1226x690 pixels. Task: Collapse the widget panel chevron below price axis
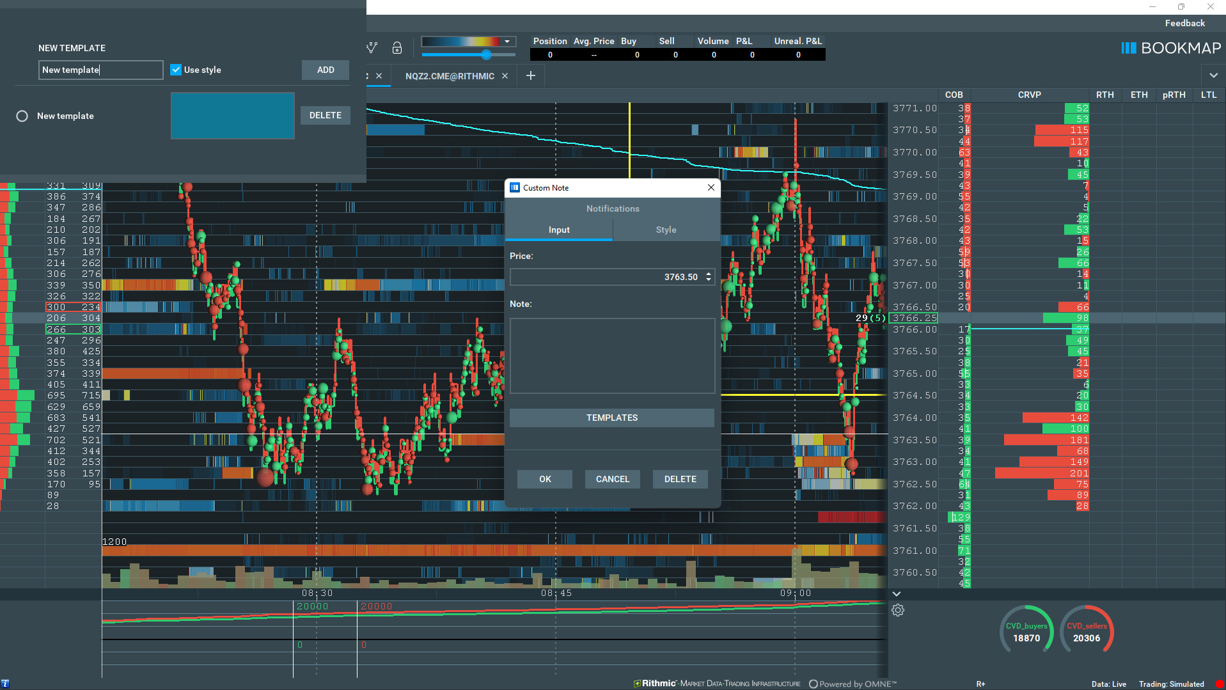[897, 594]
